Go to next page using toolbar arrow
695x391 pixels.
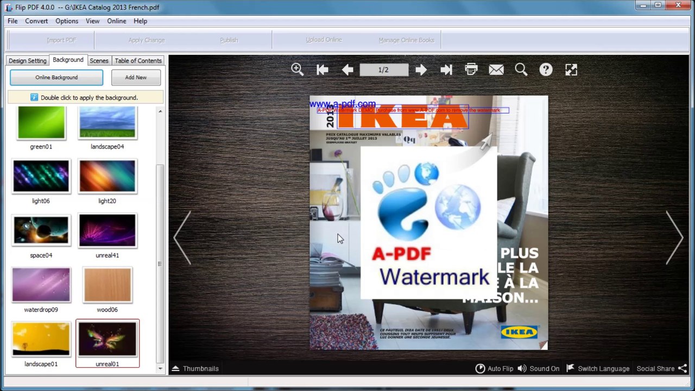point(421,70)
